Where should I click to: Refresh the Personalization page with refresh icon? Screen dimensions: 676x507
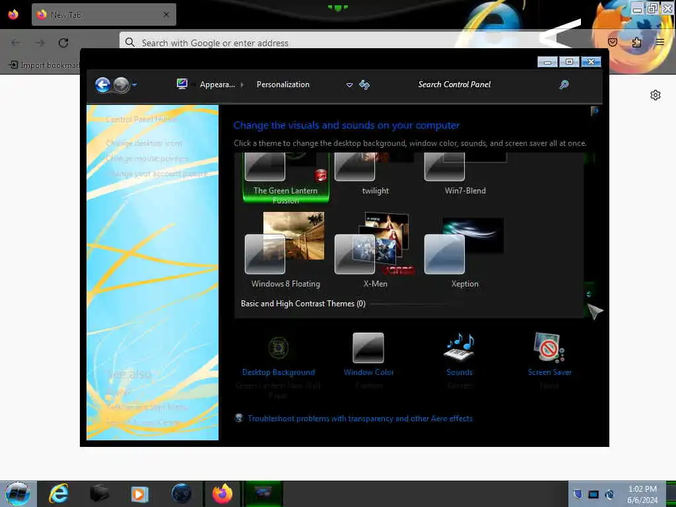point(364,84)
